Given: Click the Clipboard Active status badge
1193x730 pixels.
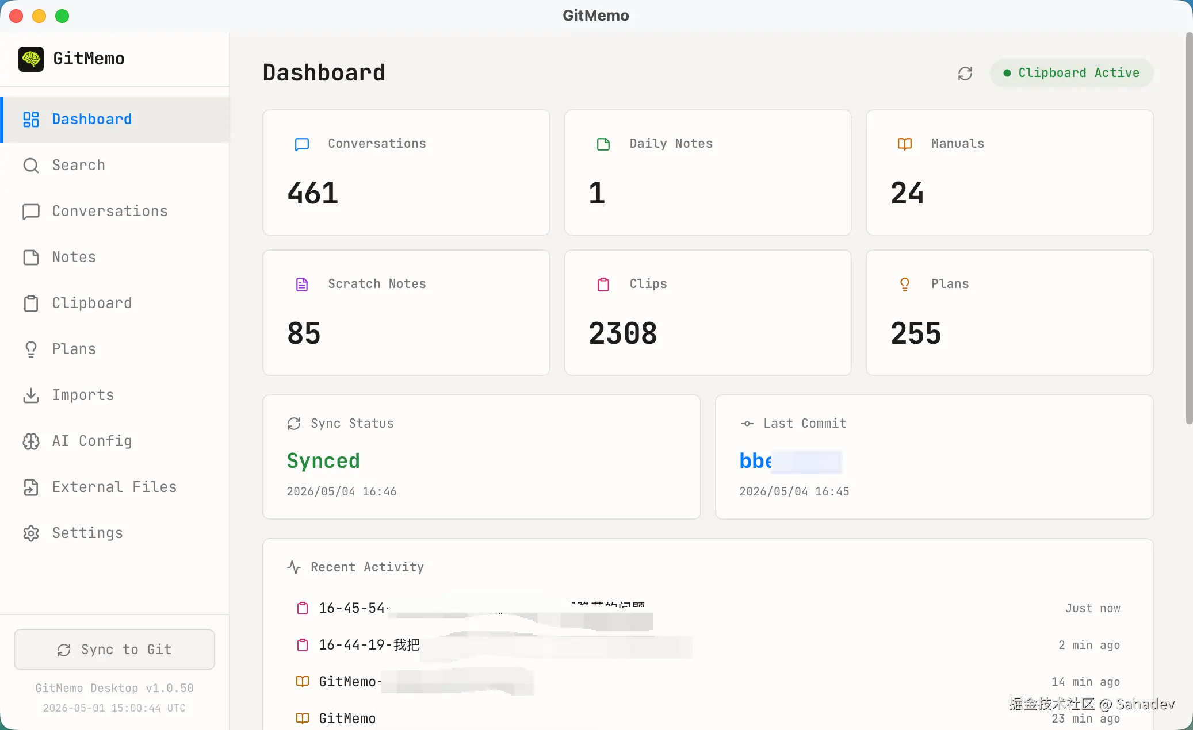Looking at the screenshot, I should point(1072,73).
